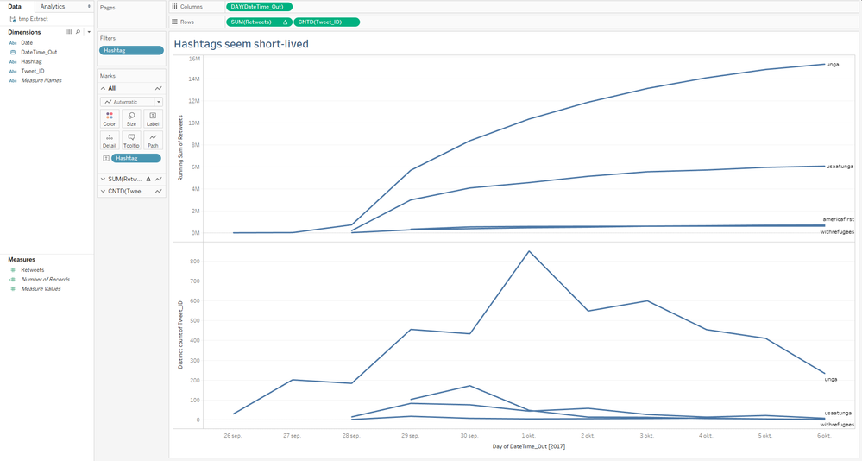
Task: Click the Day of DateTime_Out [2017] axis label
Action: 528,446
